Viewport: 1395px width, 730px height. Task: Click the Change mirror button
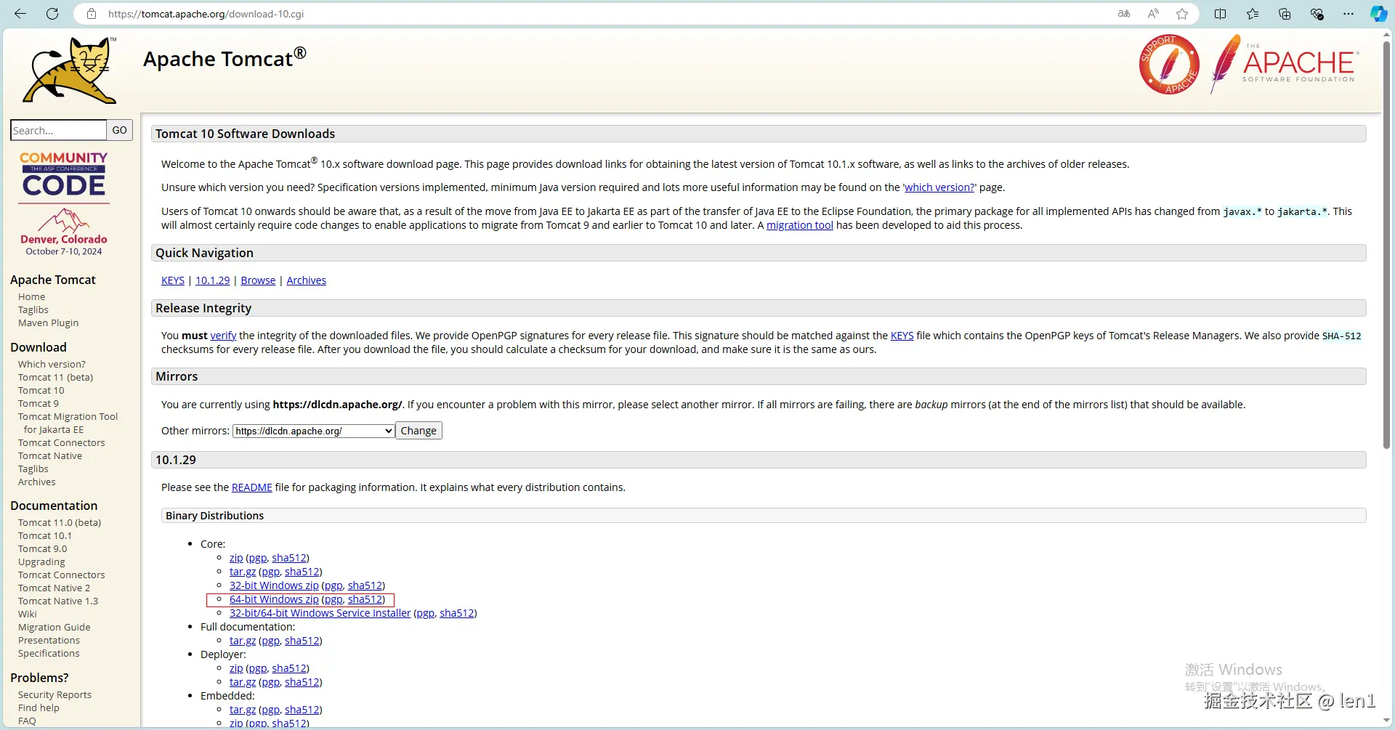point(418,431)
